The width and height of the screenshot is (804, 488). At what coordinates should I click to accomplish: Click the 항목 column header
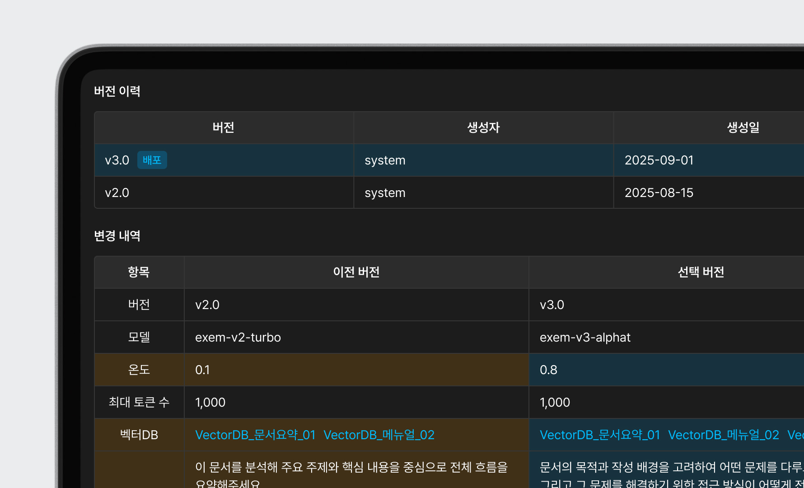[x=139, y=272]
